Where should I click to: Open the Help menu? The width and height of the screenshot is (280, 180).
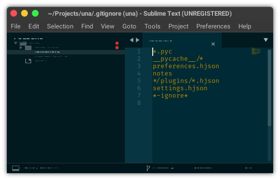point(245,26)
